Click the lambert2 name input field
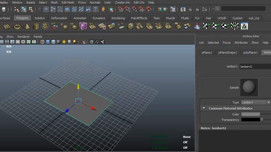This screenshot has width=271, height=152. click(x=255, y=67)
